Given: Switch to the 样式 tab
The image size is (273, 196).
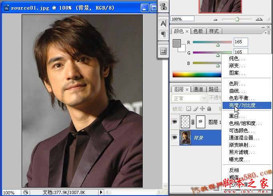Looking at the screenshot, I should [x=214, y=31].
